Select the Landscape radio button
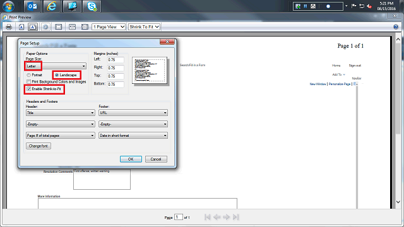The width and height of the screenshot is (404, 227). pyautogui.click(x=57, y=75)
